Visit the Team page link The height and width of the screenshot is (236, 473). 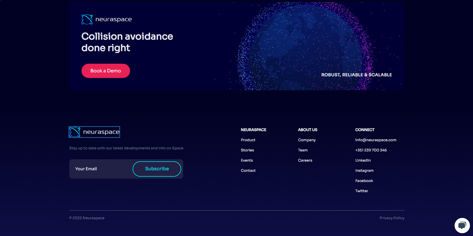[x=303, y=150]
